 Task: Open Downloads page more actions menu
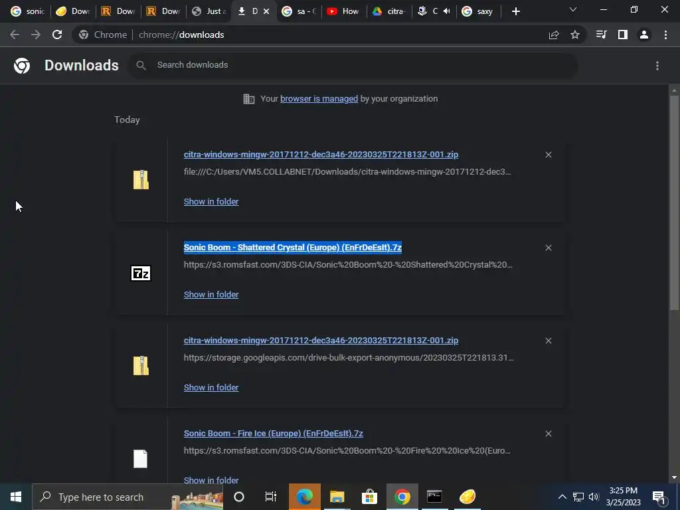tap(657, 66)
